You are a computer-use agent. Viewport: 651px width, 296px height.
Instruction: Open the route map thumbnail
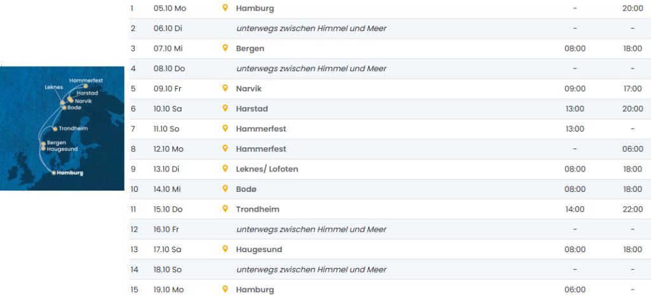tap(62, 127)
